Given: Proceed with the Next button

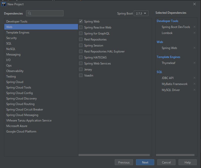Looking at the screenshot, I should 145,162.
